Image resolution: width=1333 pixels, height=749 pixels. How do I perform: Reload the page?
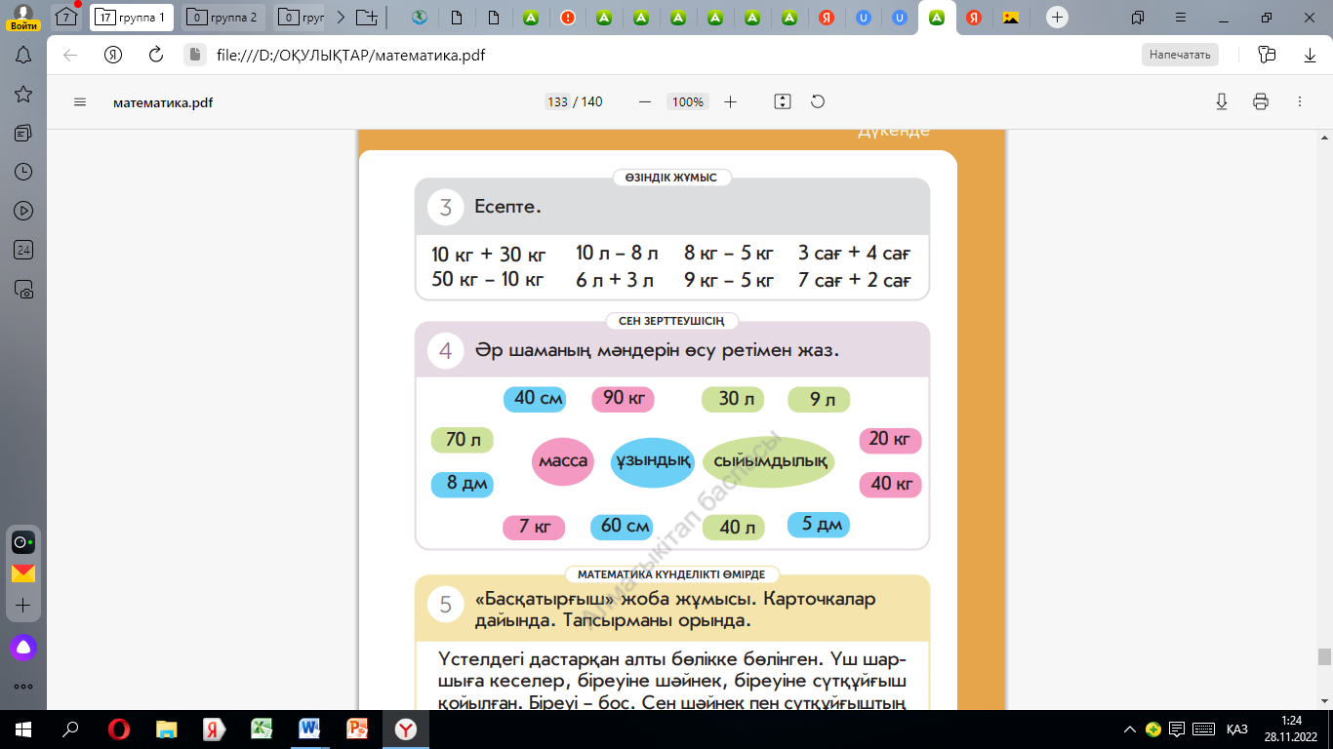pyautogui.click(x=155, y=56)
